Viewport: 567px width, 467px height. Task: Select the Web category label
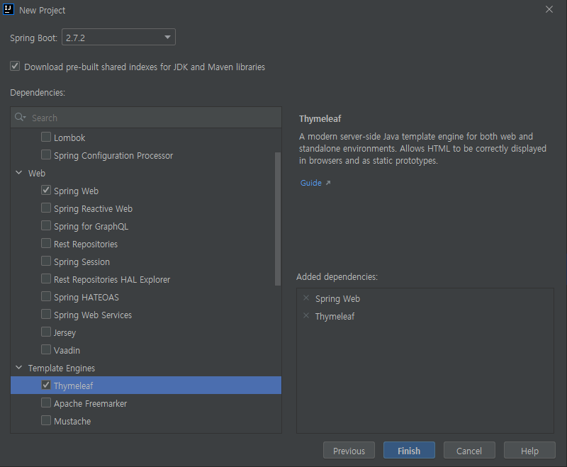tap(37, 173)
